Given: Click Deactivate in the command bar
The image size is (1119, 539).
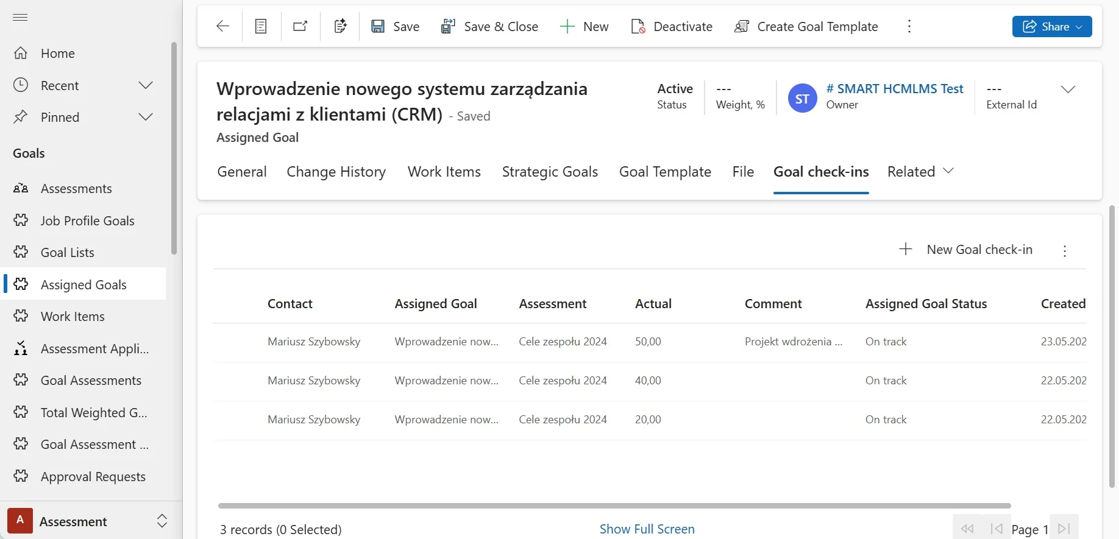Looking at the screenshot, I should coord(672,26).
